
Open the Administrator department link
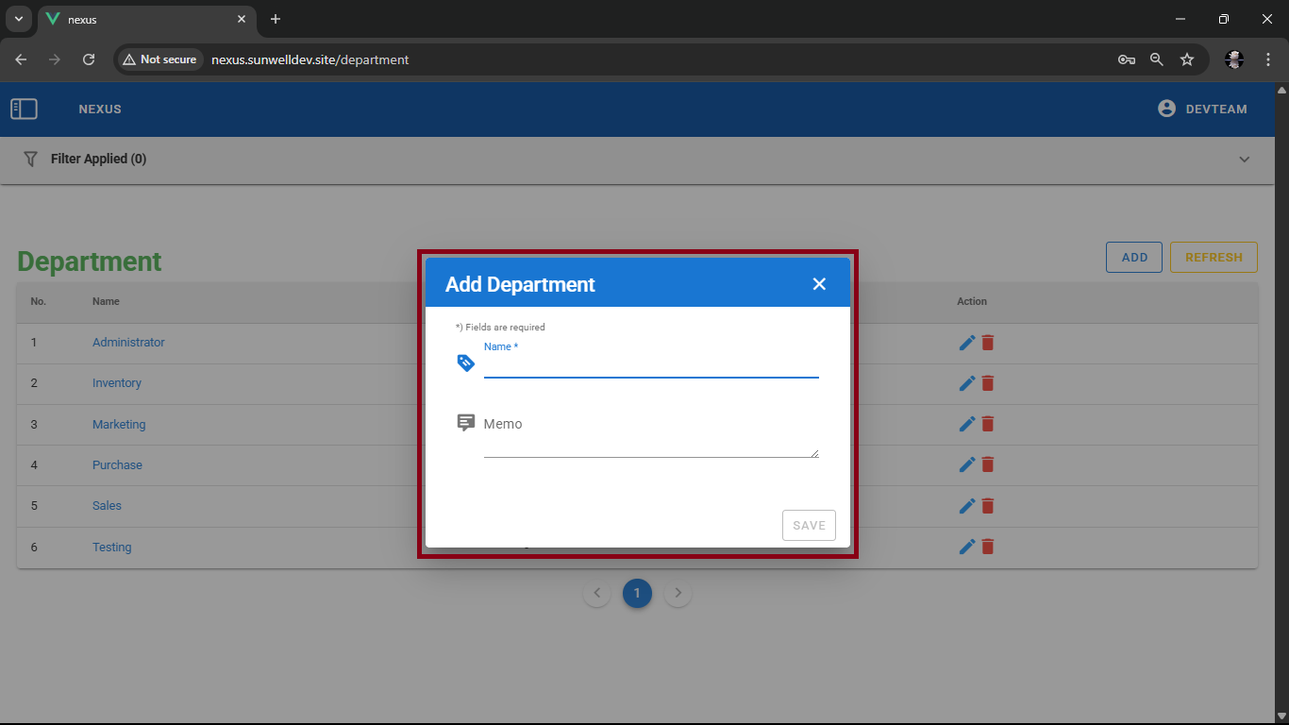click(128, 343)
